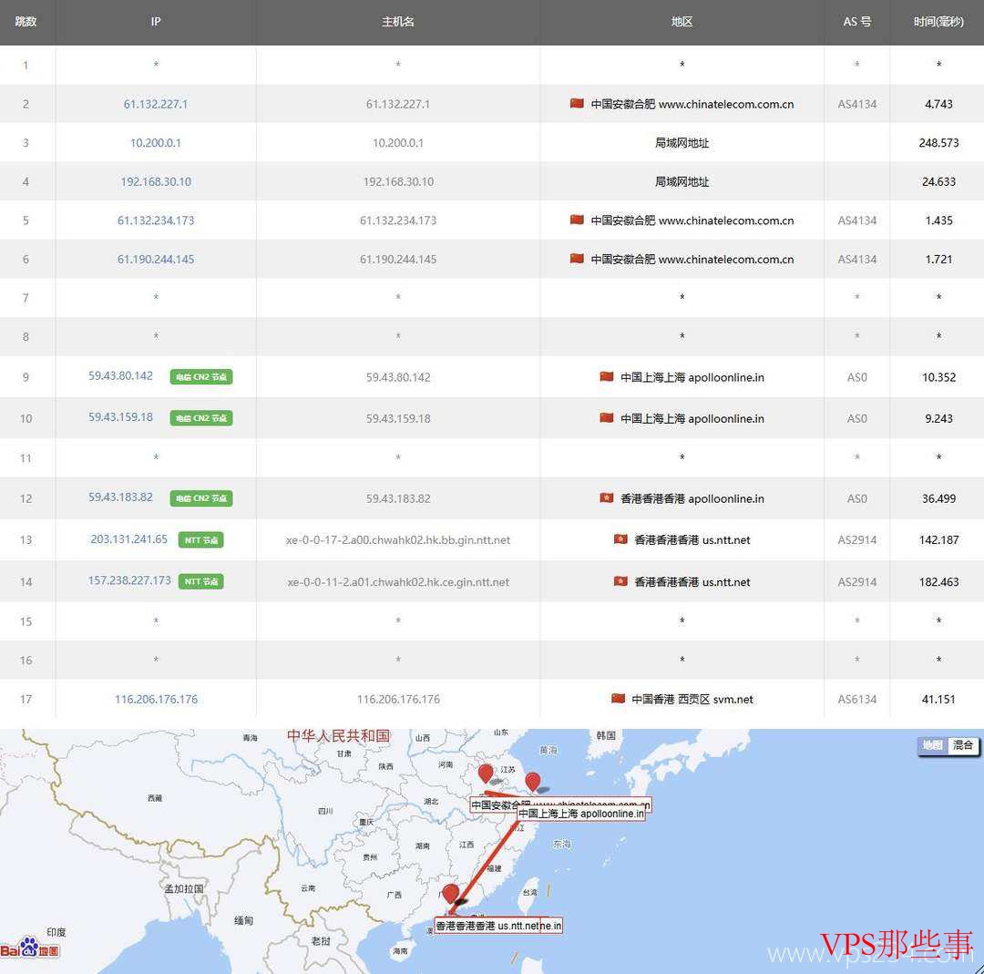Click Hong Kong flag icon in hop 14 row
Viewport: 984px width, 974px height.
click(620, 581)
